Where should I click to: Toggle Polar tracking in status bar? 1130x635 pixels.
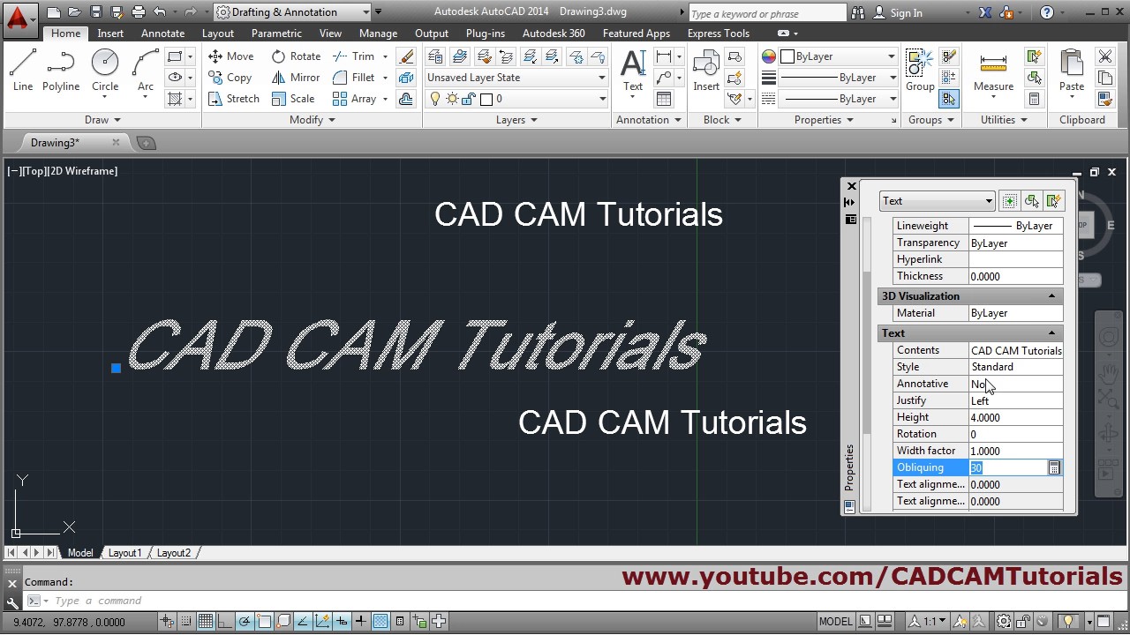(245, 622)
